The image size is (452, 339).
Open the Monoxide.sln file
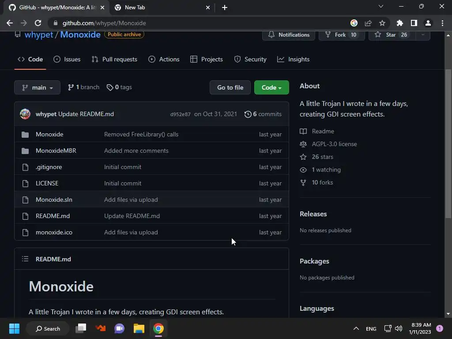[54, 200]
